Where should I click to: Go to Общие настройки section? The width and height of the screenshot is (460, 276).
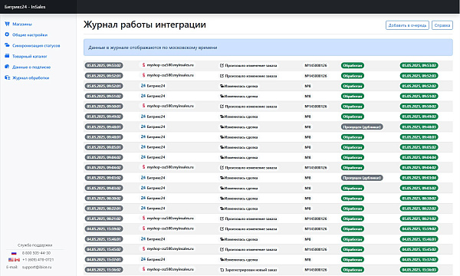click(30, 34)
